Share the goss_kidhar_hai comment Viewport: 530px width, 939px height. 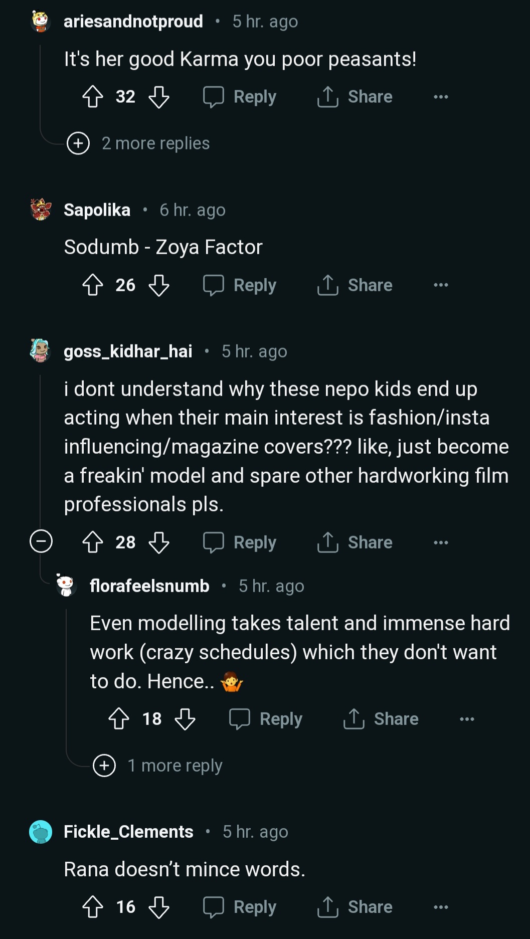[355, 542]
